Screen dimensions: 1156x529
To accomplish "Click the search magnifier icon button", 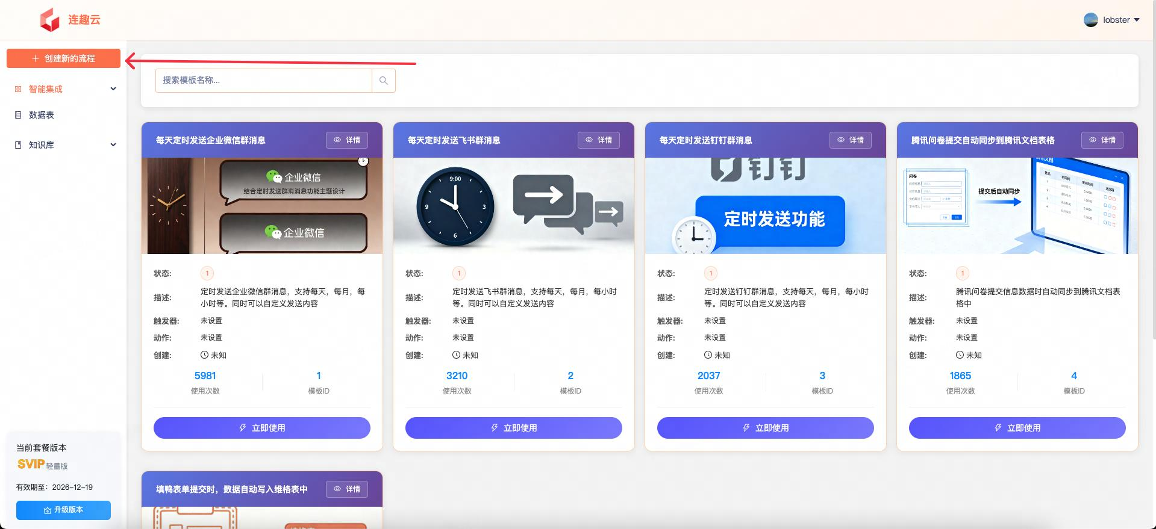I will tap(384, 81).
